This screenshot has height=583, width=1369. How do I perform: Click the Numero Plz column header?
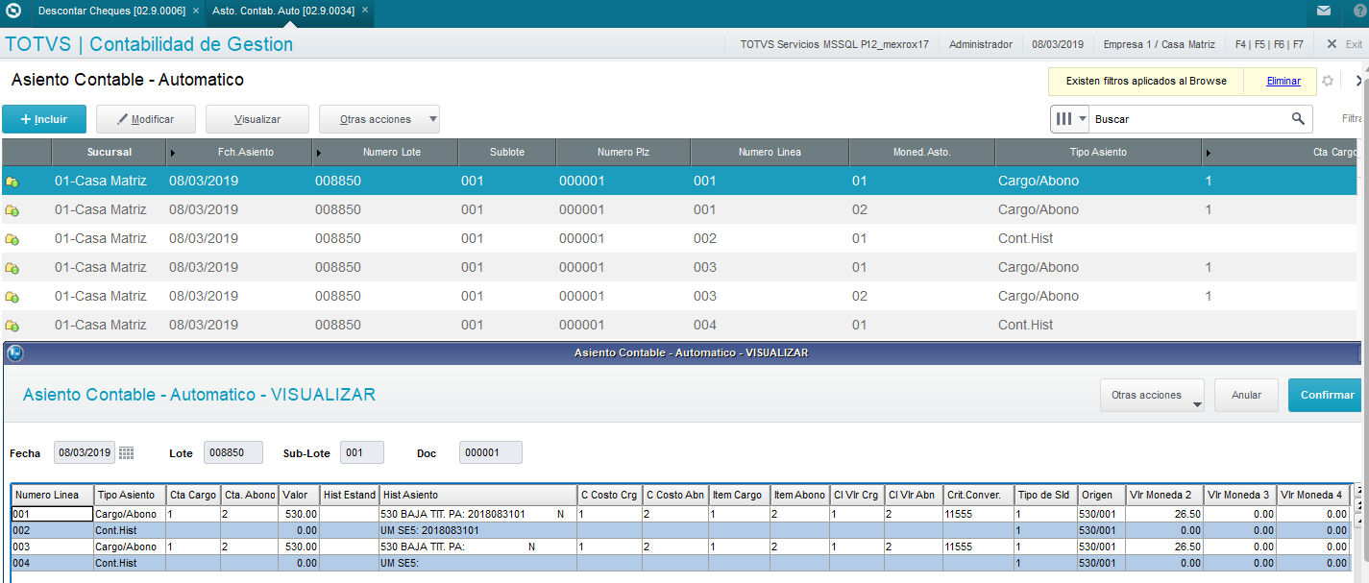[623, 152]
